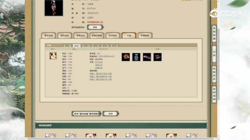The height and width of the screenshot is (140, 250).
Task: Select the fourth equipment item icon
Action: [157, 57]
